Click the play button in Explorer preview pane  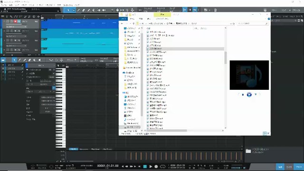click(x=249, y=95)
